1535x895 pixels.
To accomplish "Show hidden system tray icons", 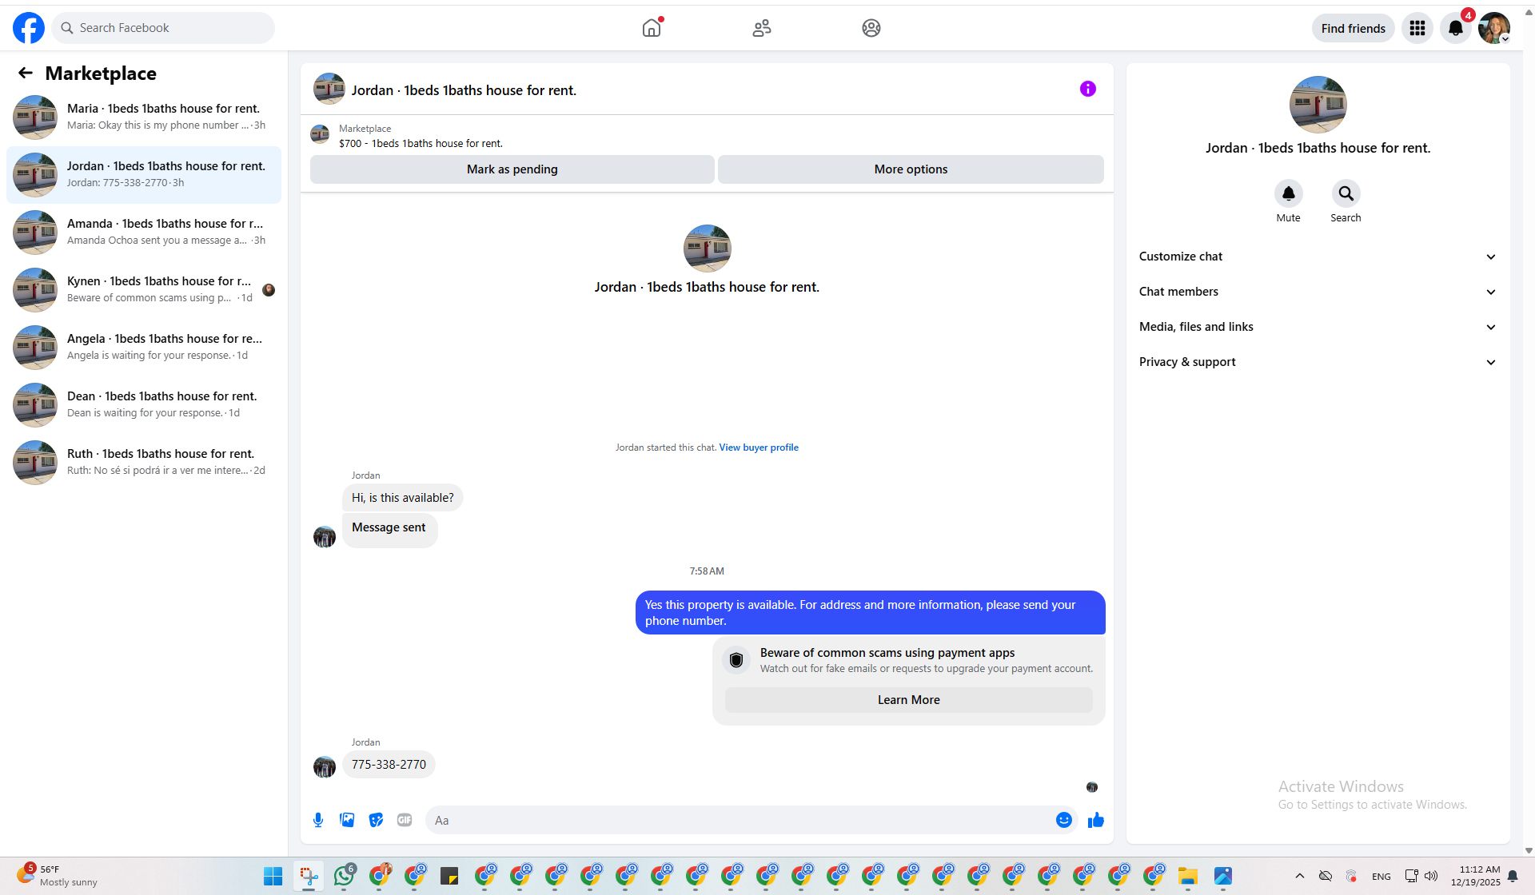I will click(x=1300, y=876).
